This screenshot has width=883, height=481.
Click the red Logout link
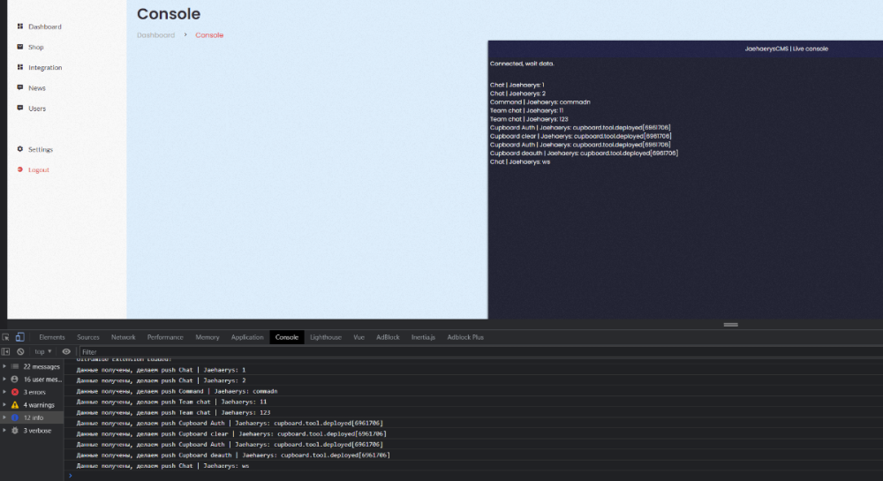(x=38, y=169)
